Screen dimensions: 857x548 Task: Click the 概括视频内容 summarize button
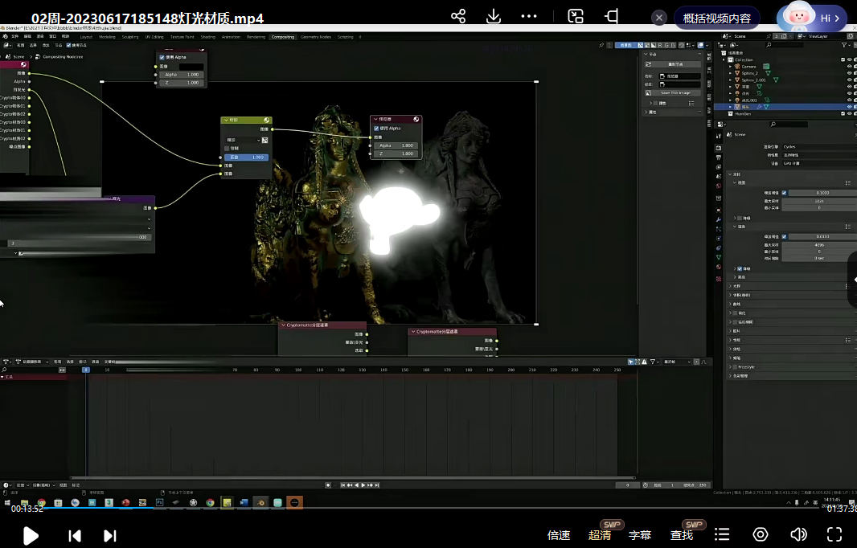coord(716,18)
